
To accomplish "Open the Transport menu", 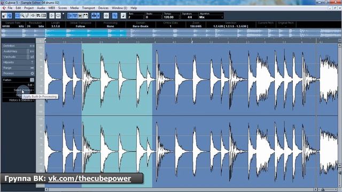I will 88,8.
